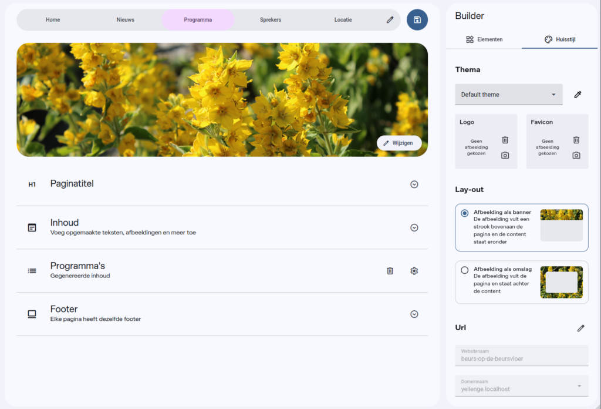
Task: Expand the Footer section
Action: [x=414, y=314]
